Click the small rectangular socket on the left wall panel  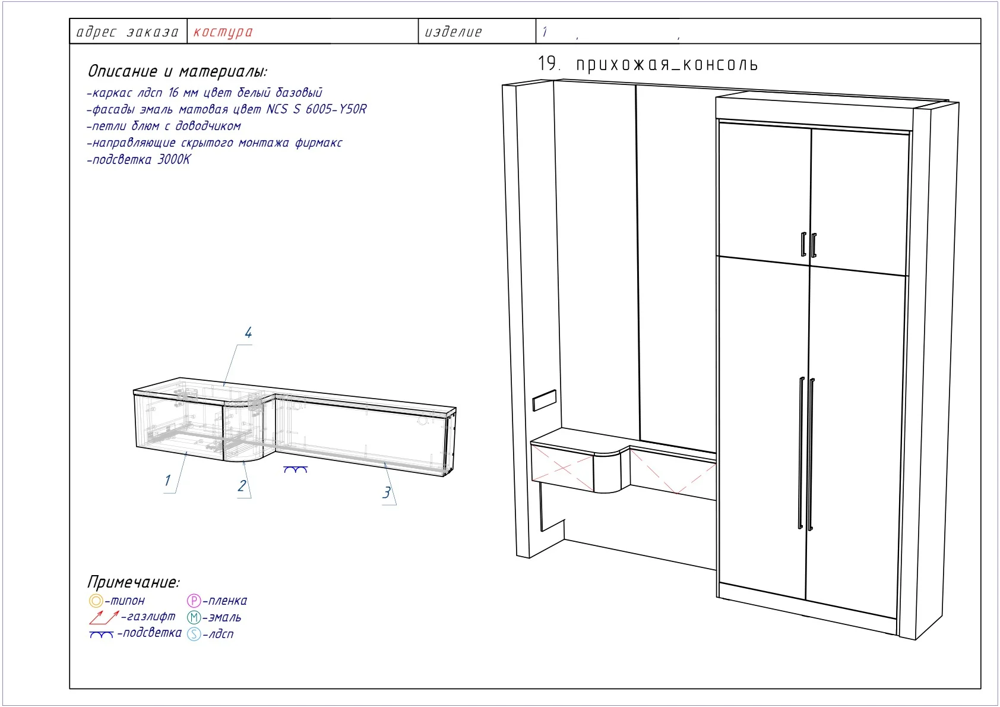(545, 400)
